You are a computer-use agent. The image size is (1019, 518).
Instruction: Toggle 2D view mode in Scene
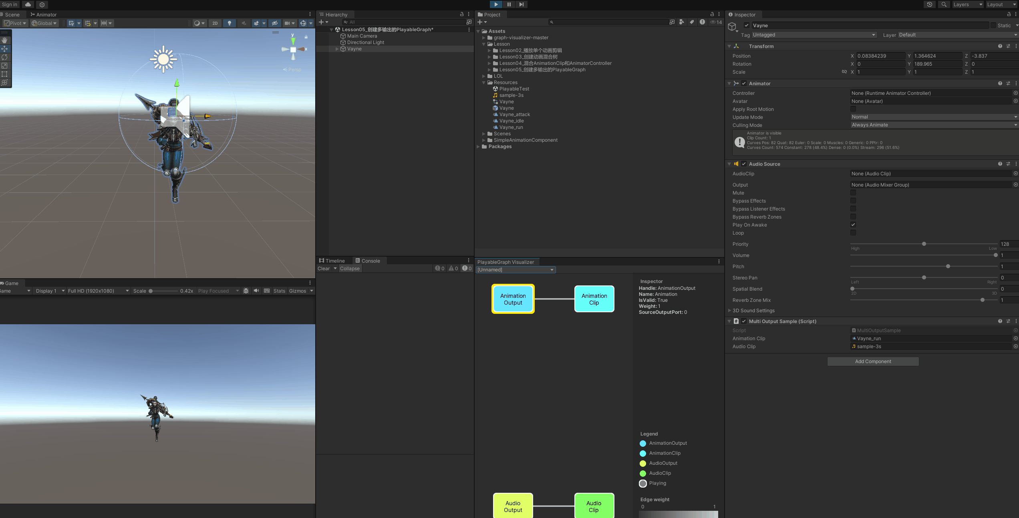215,23
